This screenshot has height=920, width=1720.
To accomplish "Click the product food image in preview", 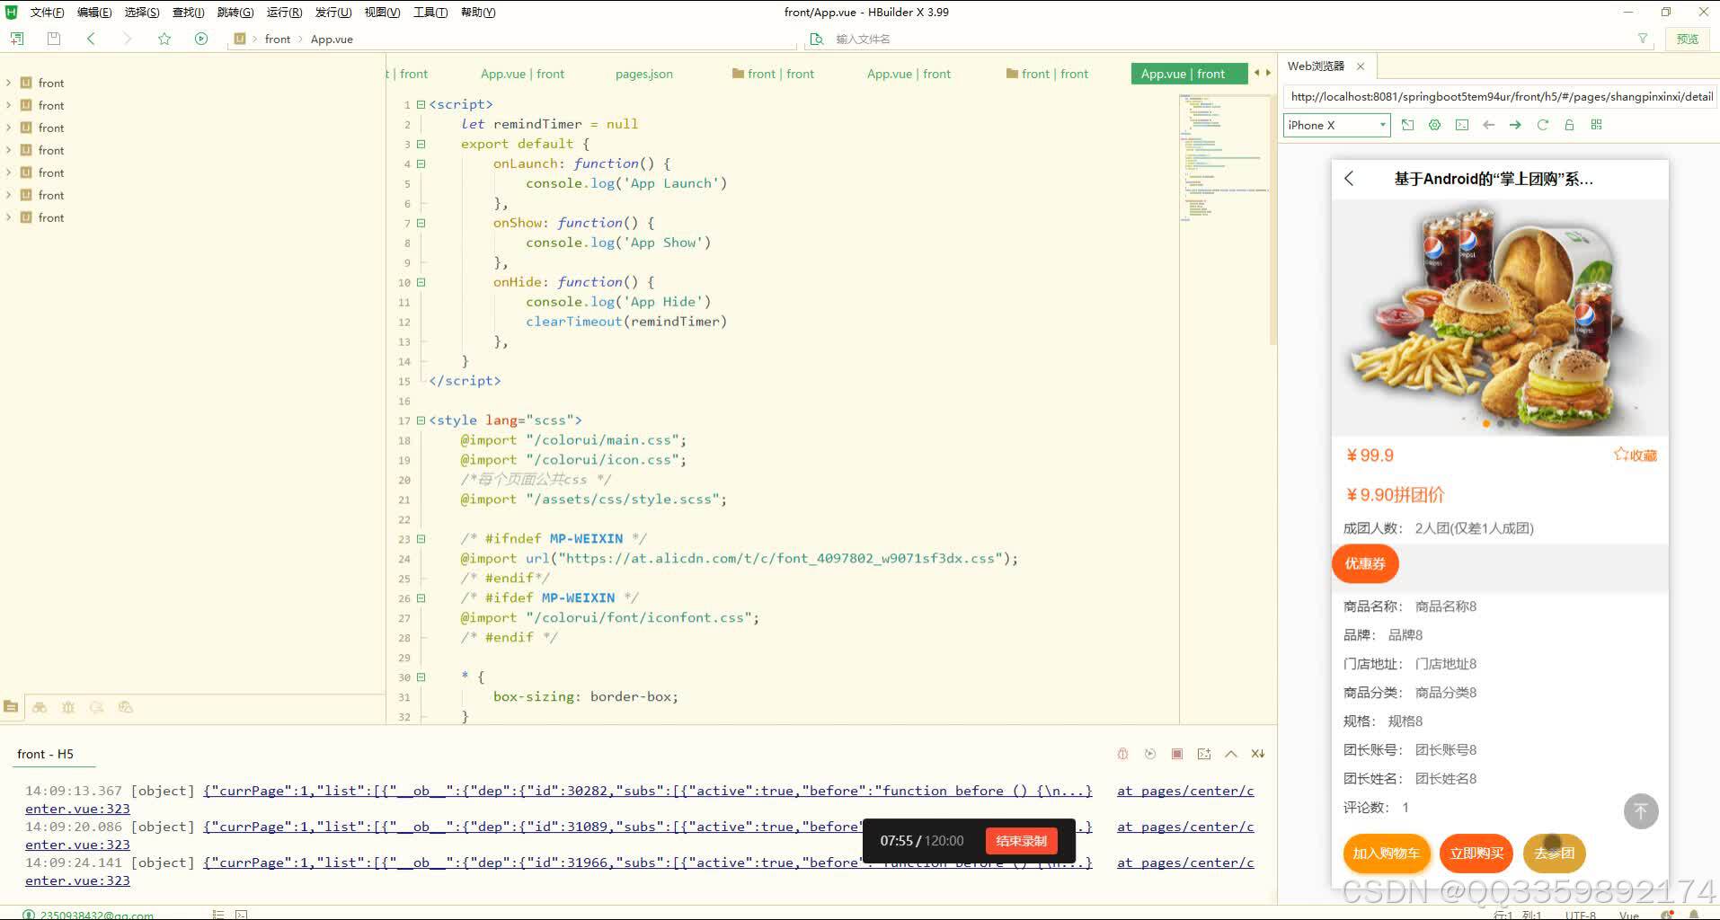I will click(1500, 317).
